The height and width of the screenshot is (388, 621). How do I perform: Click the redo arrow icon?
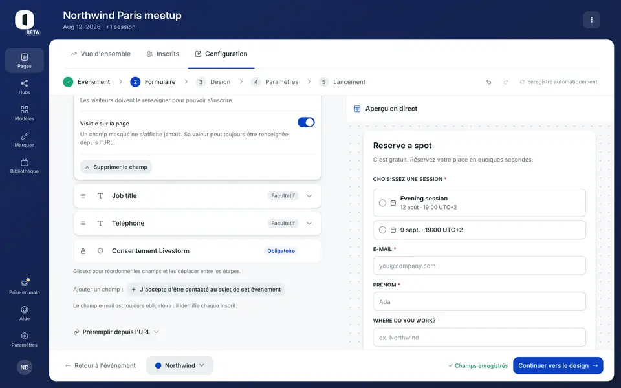point(506,82)
